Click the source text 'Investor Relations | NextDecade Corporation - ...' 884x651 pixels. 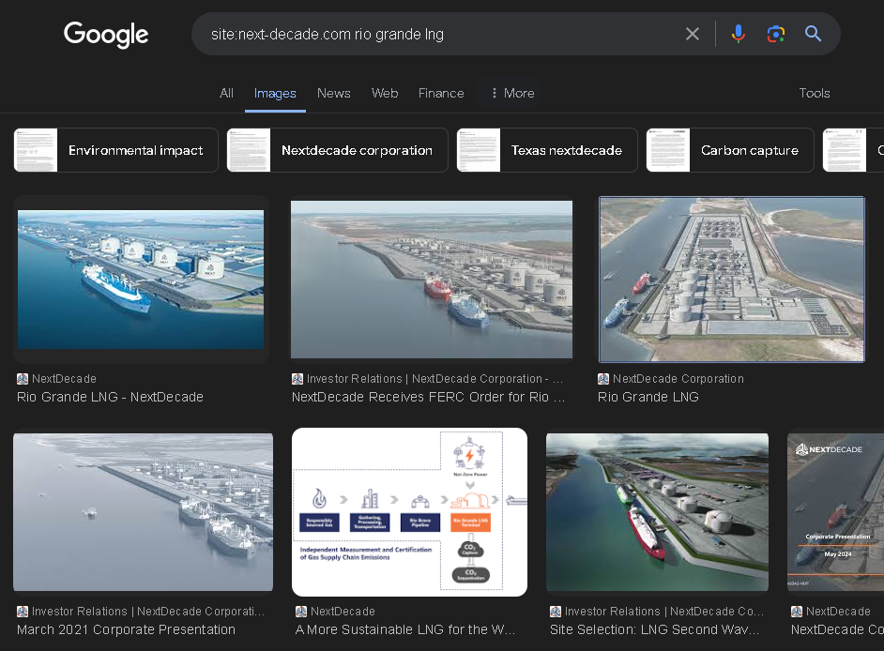[434, 379]
